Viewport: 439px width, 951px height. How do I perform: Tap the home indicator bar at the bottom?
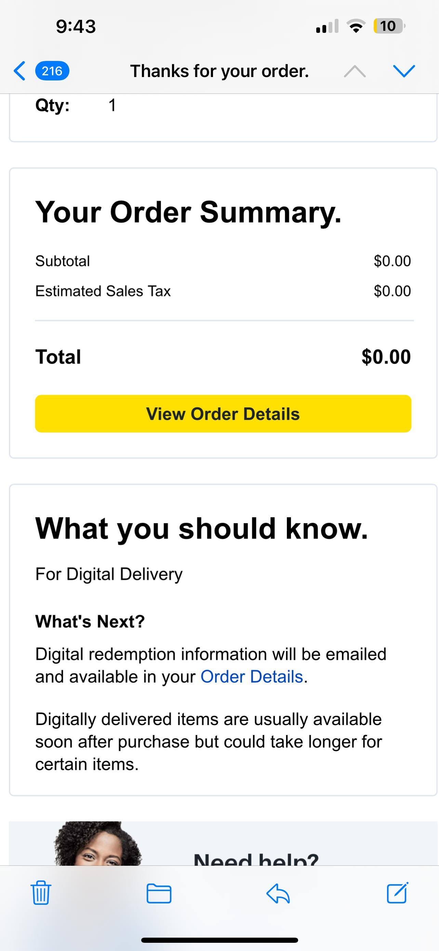point(219,940)
